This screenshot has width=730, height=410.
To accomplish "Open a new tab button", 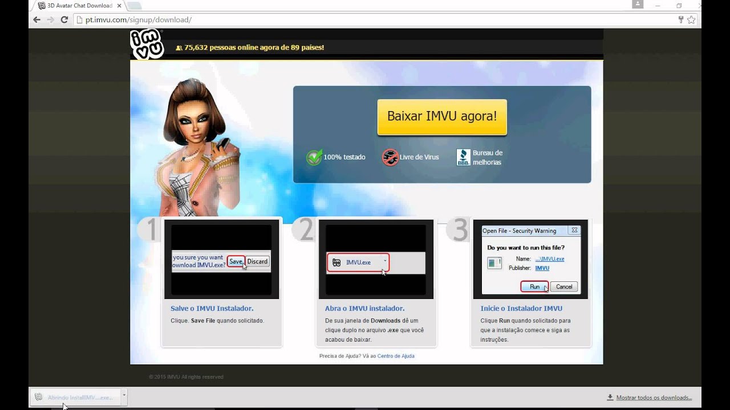I will tap(134, 6).
